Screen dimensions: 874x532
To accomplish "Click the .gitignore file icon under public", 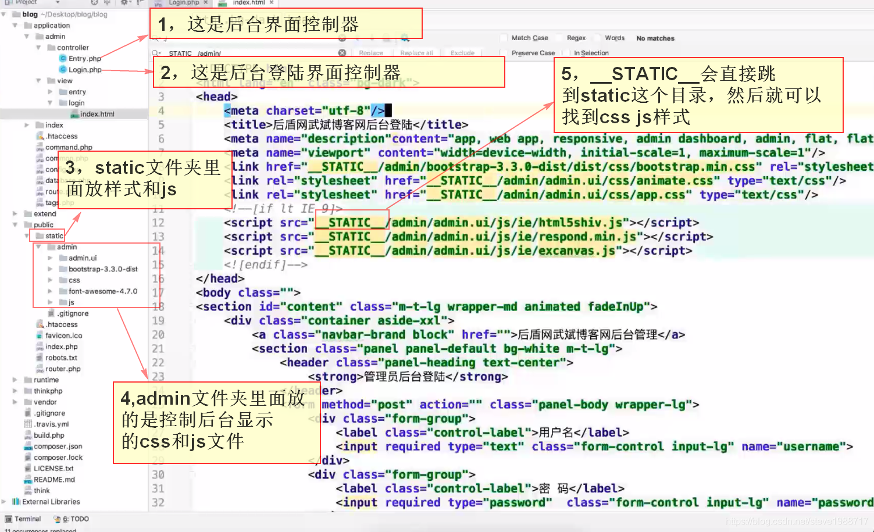I will point(51,313).
